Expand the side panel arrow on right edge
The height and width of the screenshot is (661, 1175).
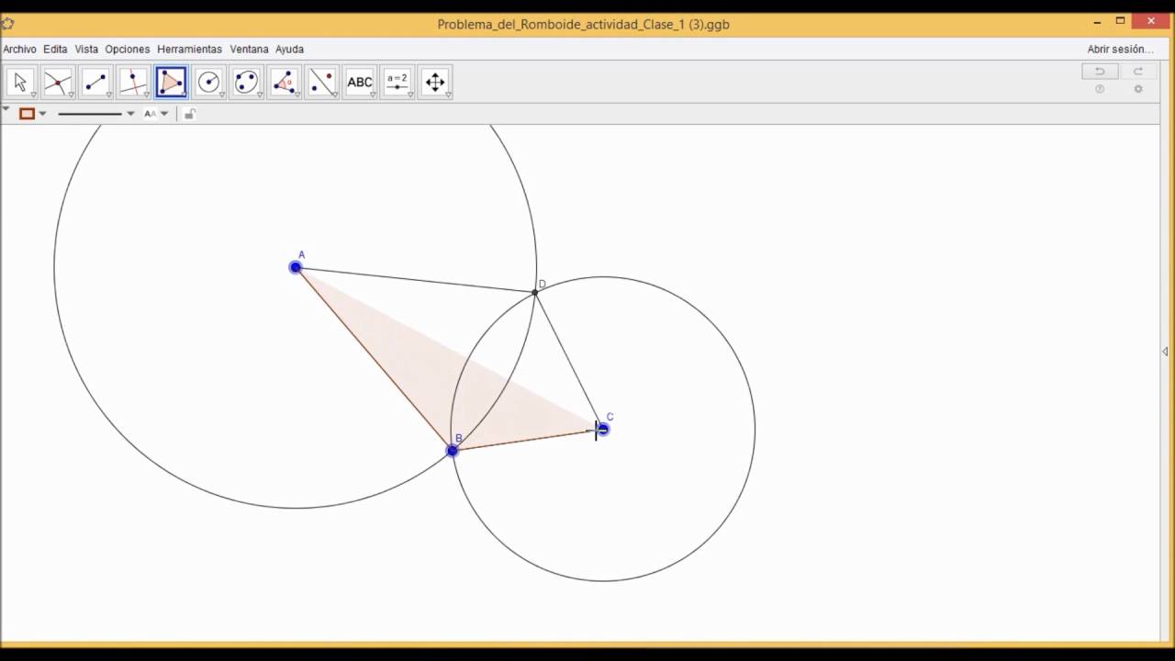click(x=1165, y=352)
